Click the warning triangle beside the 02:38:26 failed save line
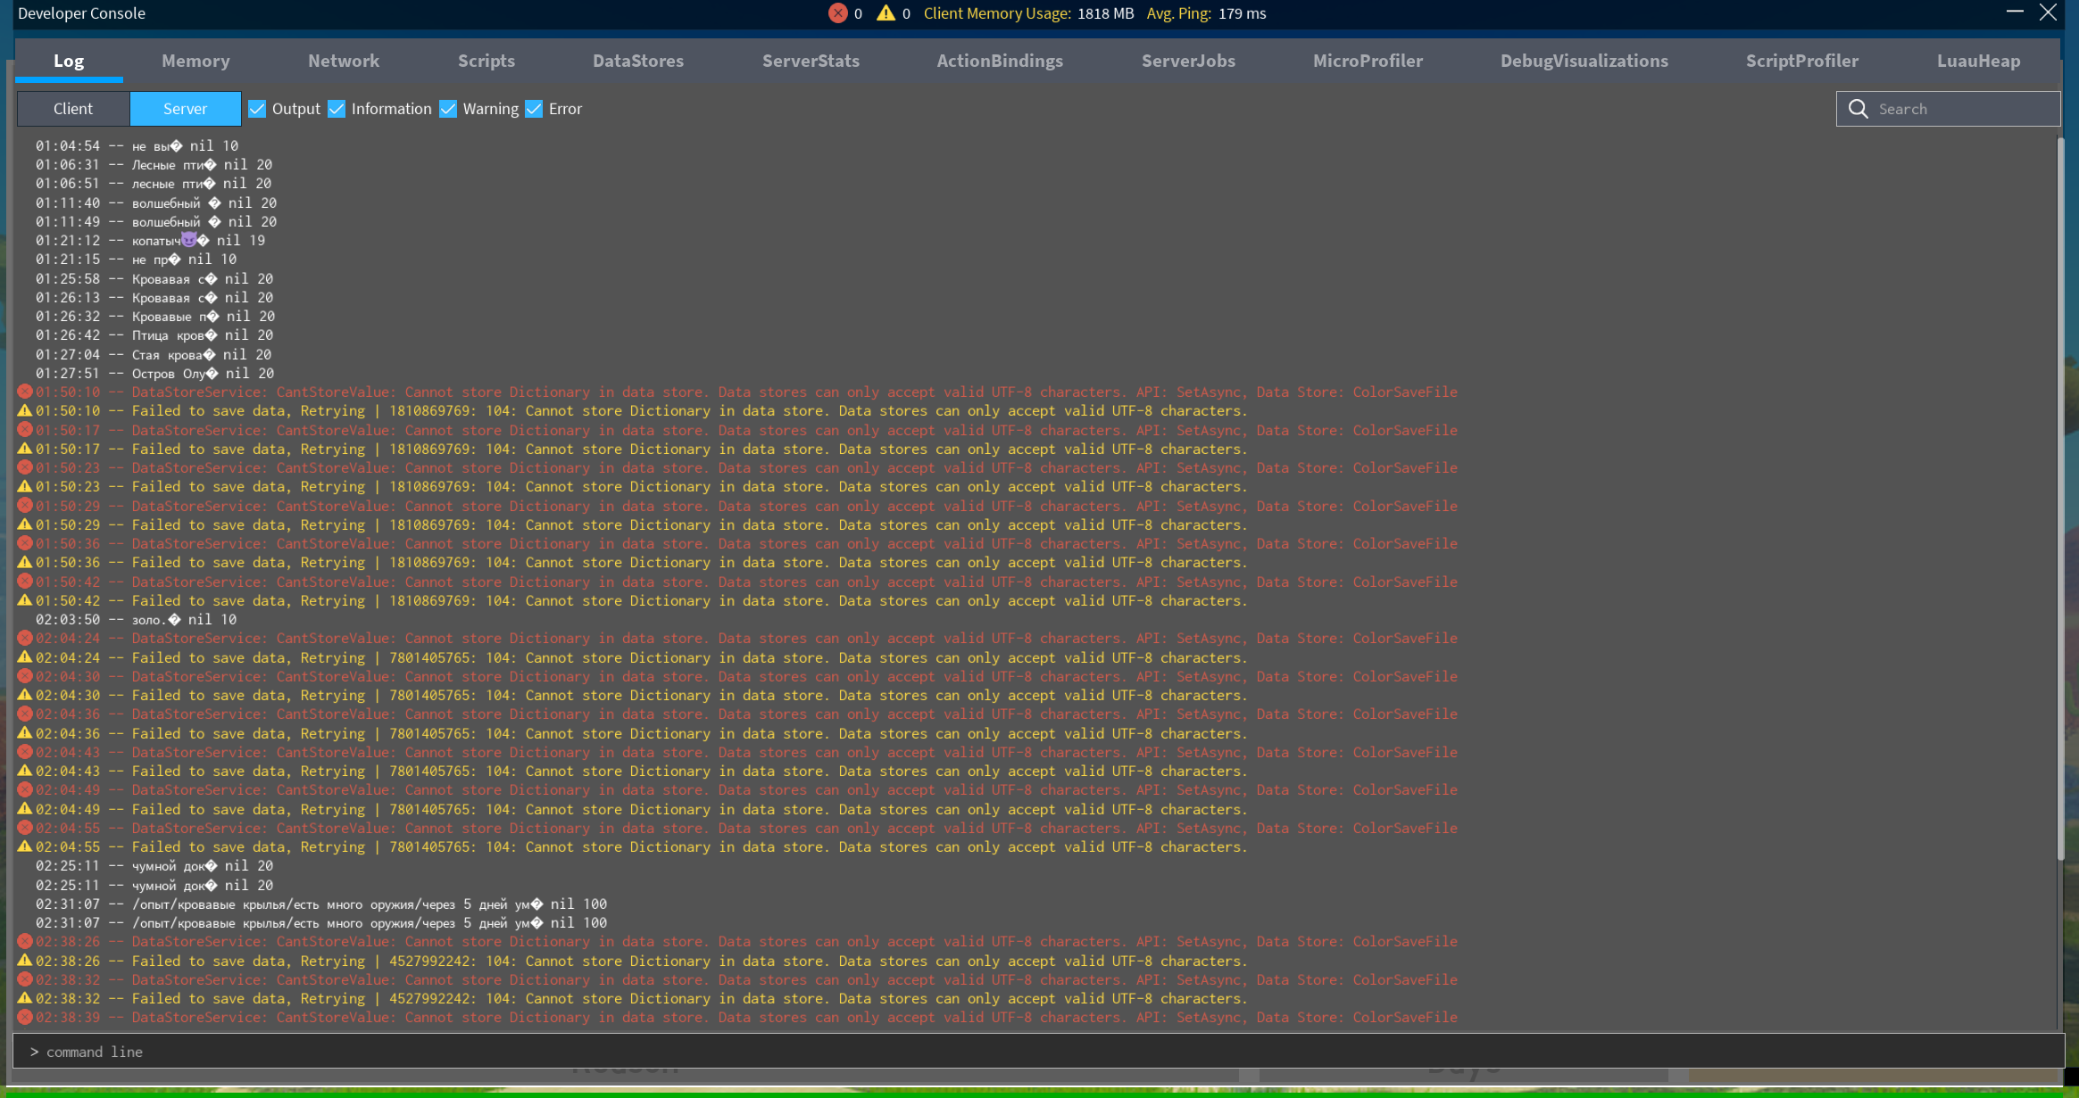This screenshot has height=1098, width=2079. pyautogui.click(x=24, y=961)
